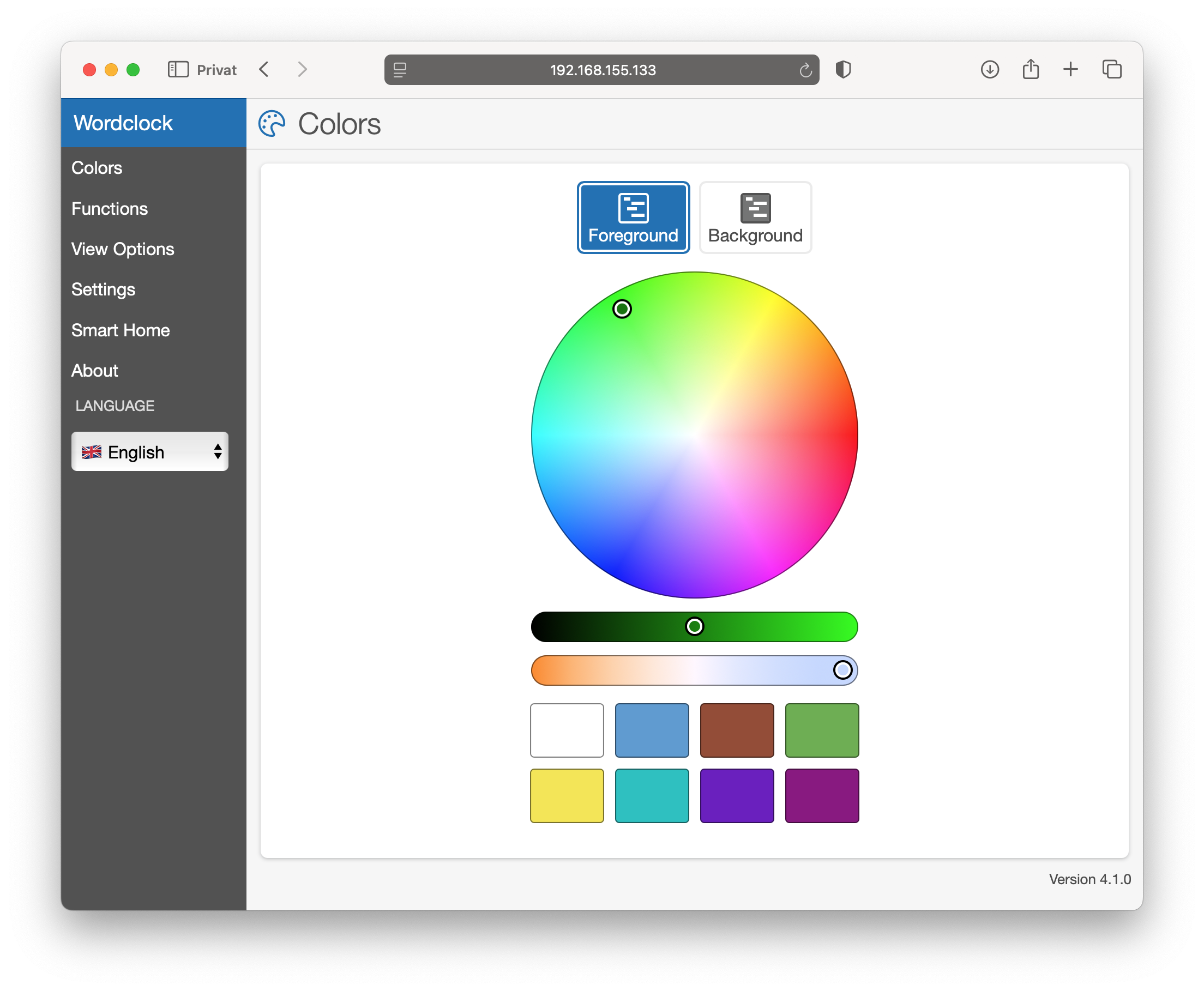Click the Wordclock header title
The image size is (1204, 991).
tap(123, 123)
